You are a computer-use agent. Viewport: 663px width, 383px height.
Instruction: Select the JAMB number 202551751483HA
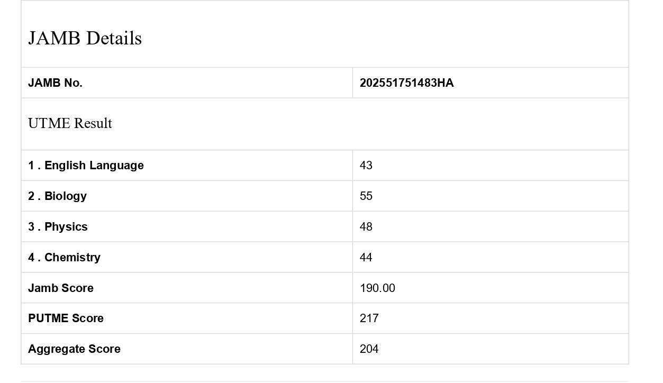406,83
